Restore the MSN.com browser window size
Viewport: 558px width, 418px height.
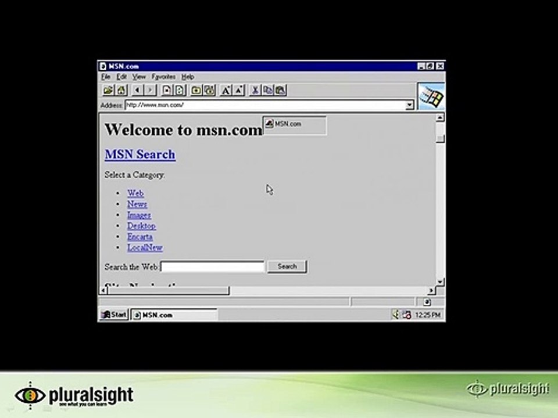[430, 66]
